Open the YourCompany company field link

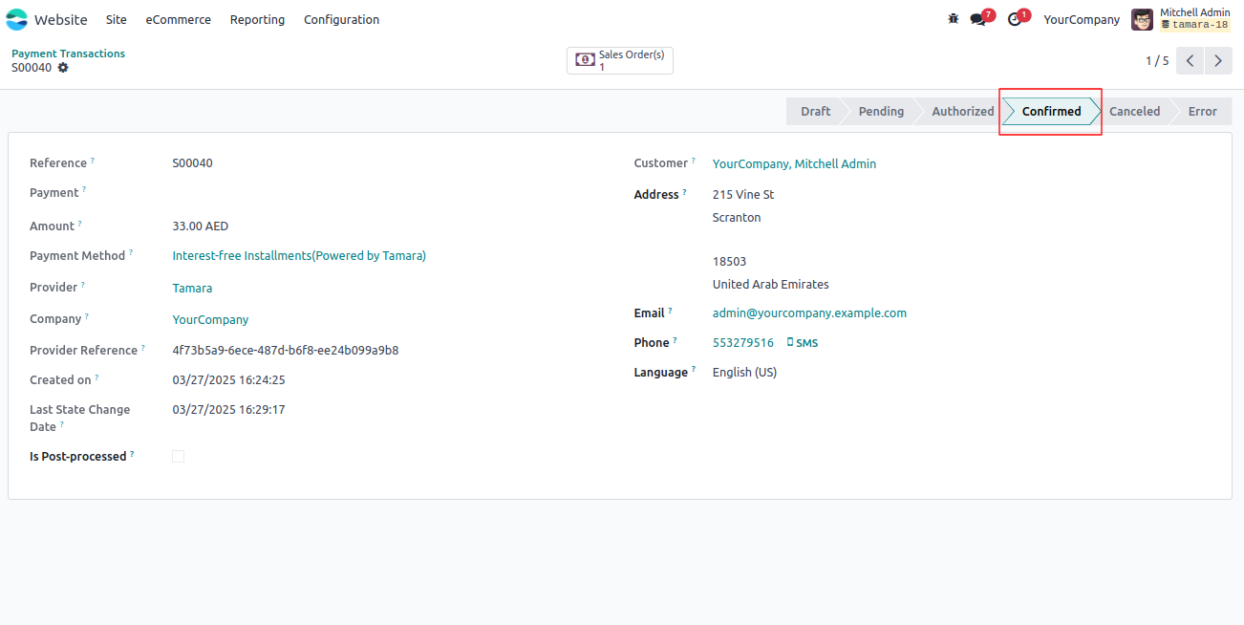pyautogui.click(x=210, y=319)
